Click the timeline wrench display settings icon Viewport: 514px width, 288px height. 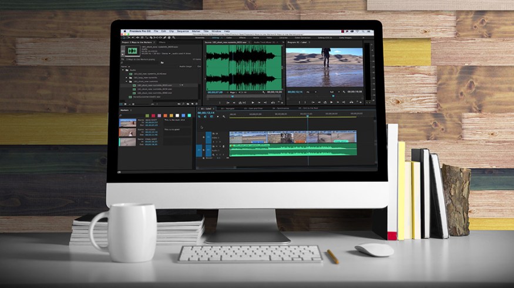pyautogui.click(x=223, y=116)
